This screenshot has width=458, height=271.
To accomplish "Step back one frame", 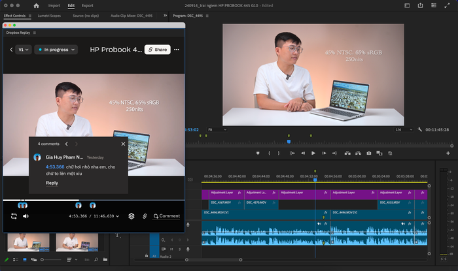I will coord(303,153).
